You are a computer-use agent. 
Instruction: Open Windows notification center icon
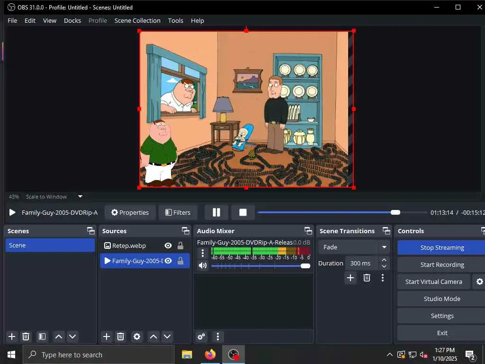[x=470, y=355]
